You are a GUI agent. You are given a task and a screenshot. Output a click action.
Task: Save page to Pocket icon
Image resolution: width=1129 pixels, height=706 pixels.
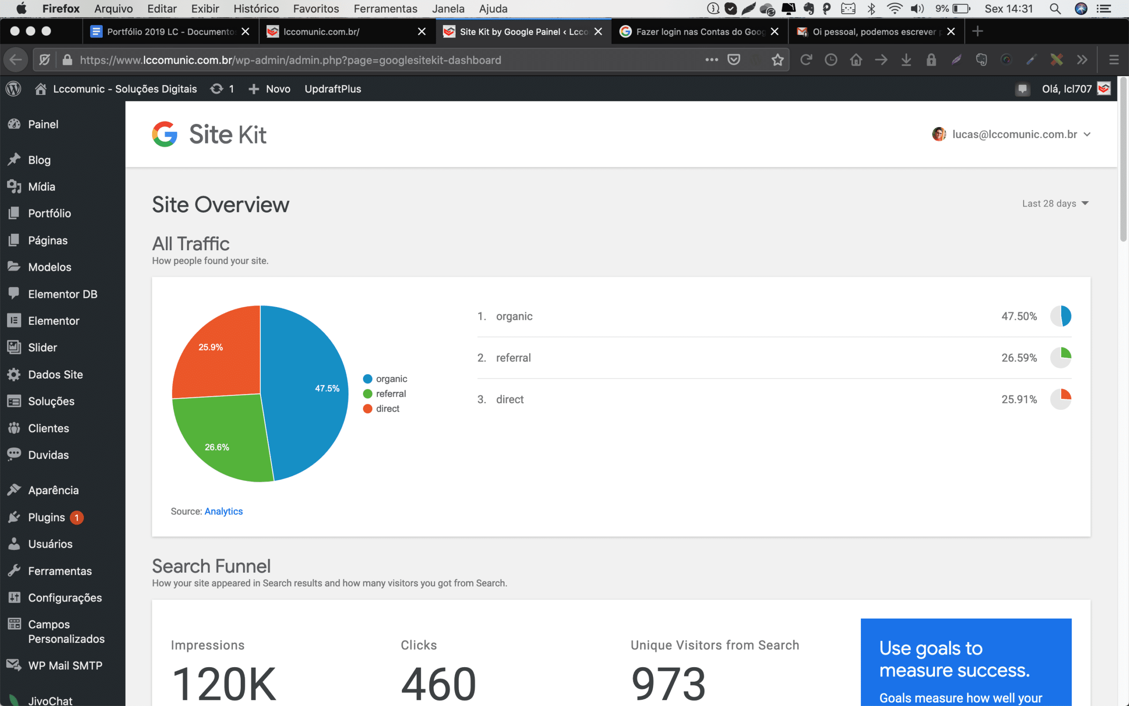(x=734, y=60)
